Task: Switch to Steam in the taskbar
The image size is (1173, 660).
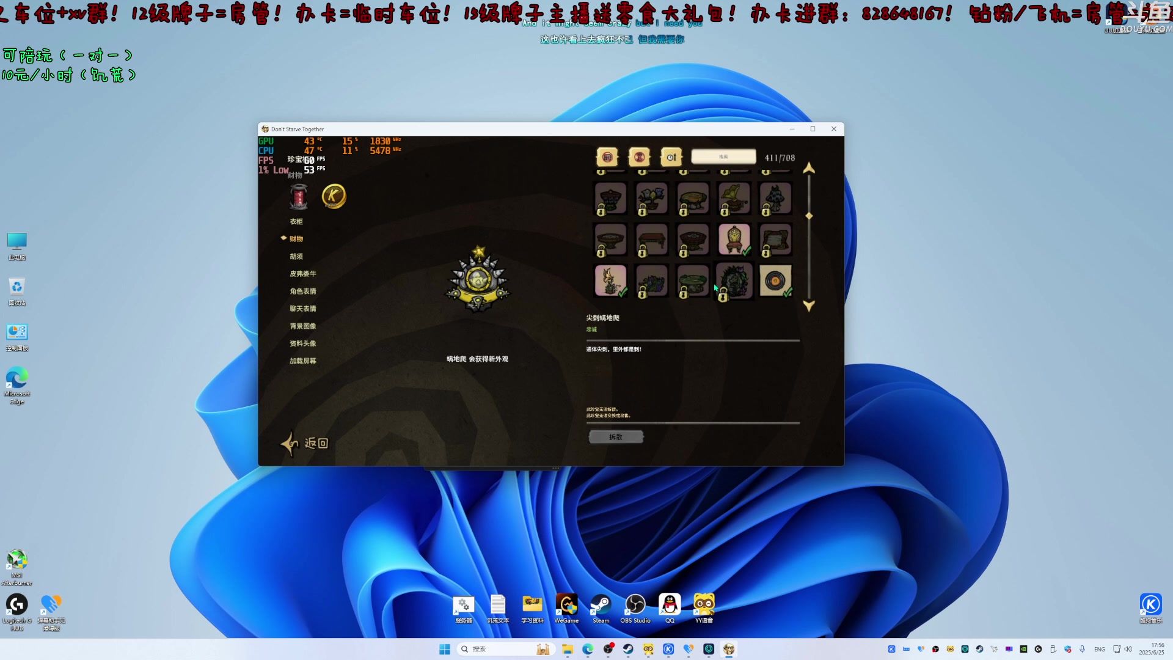Action: pos(628,649)
